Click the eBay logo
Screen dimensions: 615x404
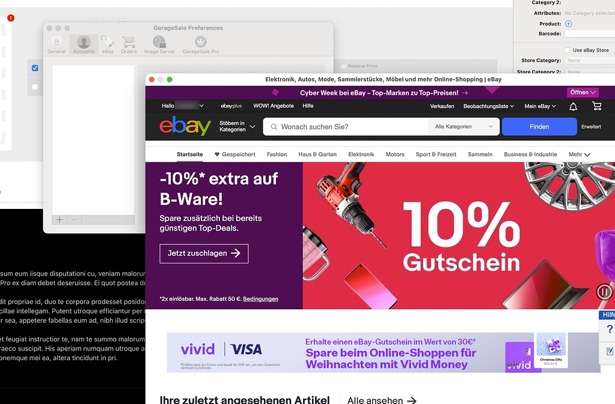click(185, 126)
